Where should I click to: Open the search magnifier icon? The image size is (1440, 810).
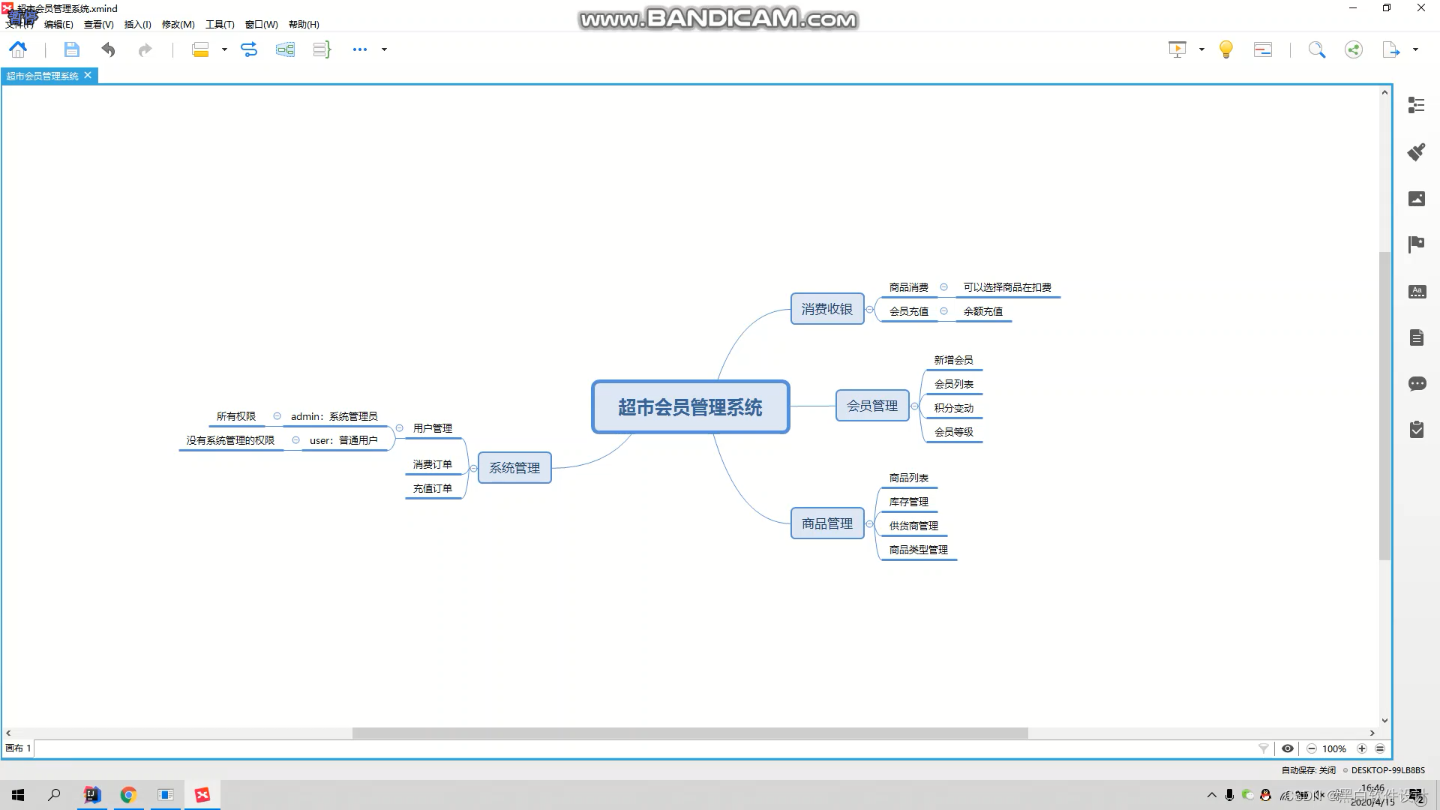(1317, 49)
